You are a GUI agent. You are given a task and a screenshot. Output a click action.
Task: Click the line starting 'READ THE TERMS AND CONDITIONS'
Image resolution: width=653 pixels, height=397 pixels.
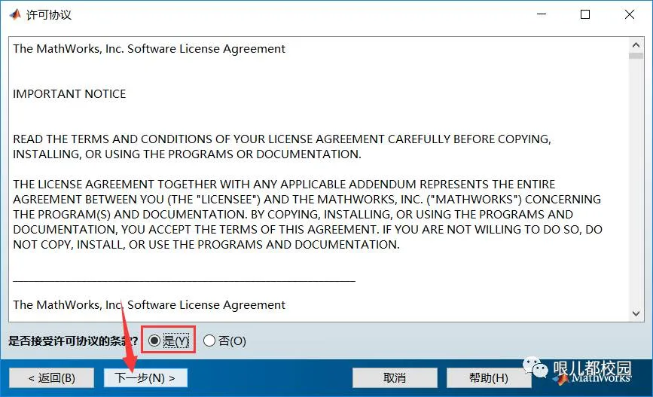point(282,139)
